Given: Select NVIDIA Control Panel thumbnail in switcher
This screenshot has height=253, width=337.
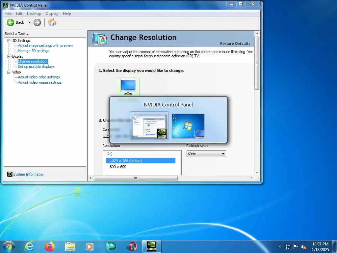Looking at the screenshot, I should (x=149, y=126).
